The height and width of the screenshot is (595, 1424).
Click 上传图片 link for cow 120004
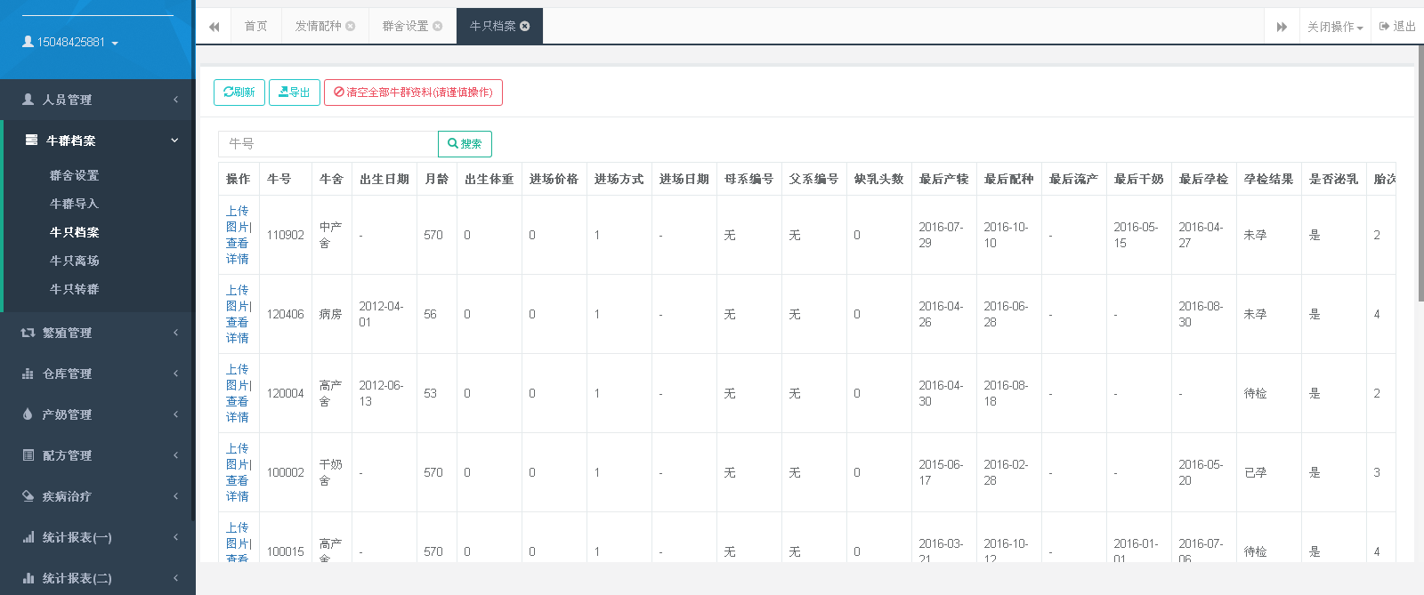(238, 377)
